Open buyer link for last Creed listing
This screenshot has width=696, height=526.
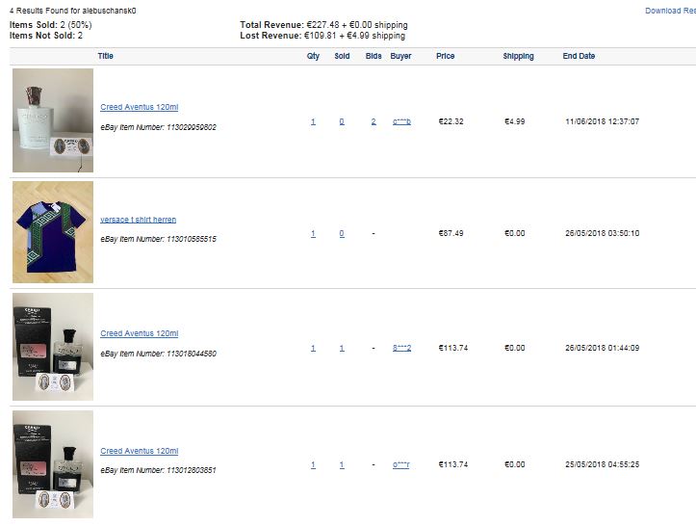tap(400, 464)
